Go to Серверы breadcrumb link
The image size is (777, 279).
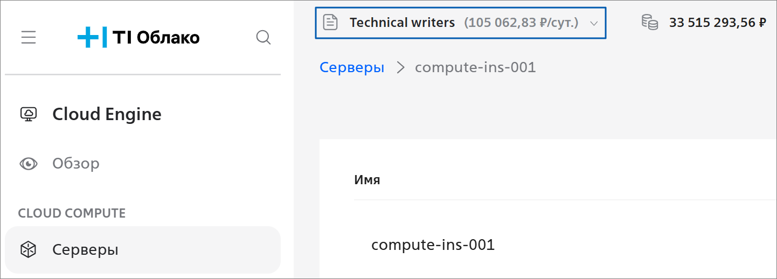tap(352, 67)
